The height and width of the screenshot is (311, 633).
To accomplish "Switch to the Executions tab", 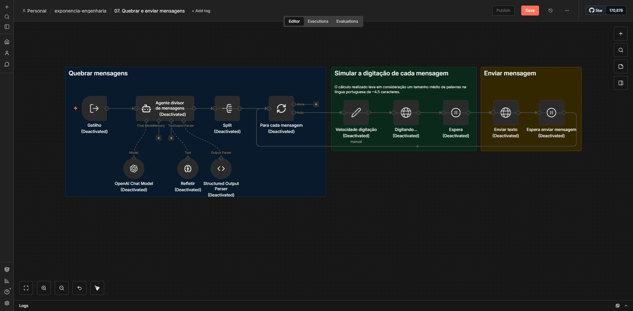I will click(318, 21).
